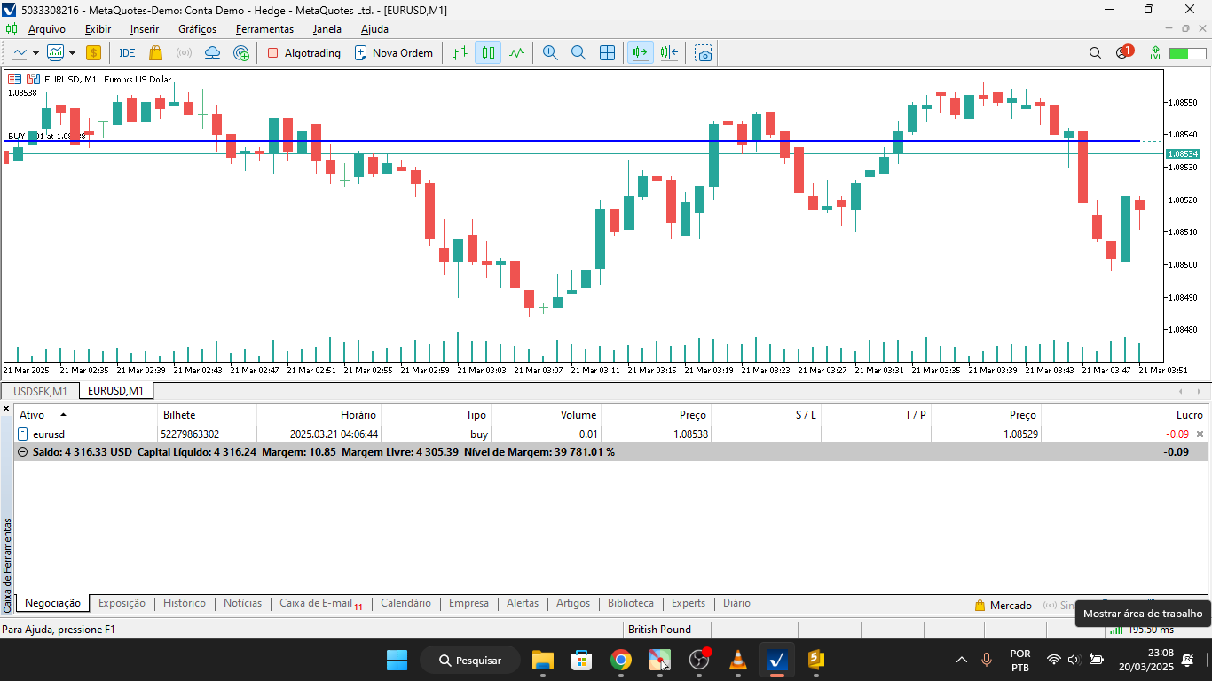Open the line studies dropdown arrow
Screen dimensions: 1212x681
click(36, 52)
